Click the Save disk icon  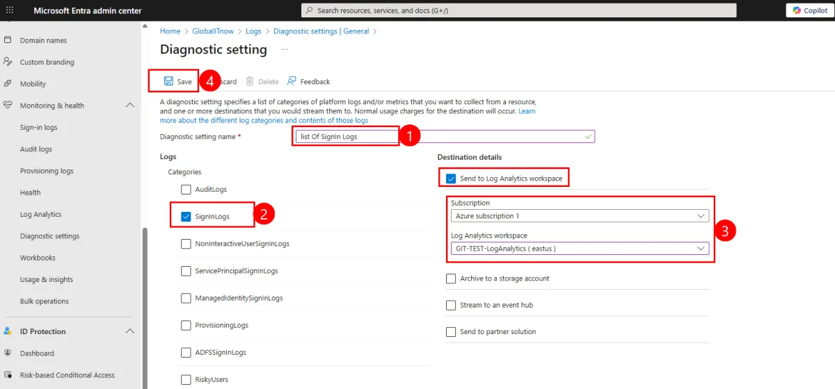168,81
